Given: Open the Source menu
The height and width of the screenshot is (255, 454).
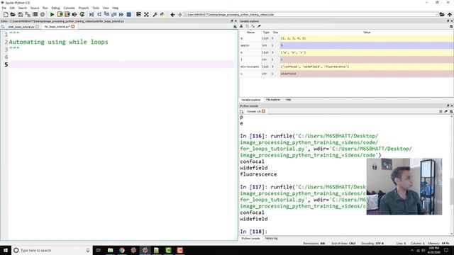Looking at the screenshot, I should pos(35,8).
